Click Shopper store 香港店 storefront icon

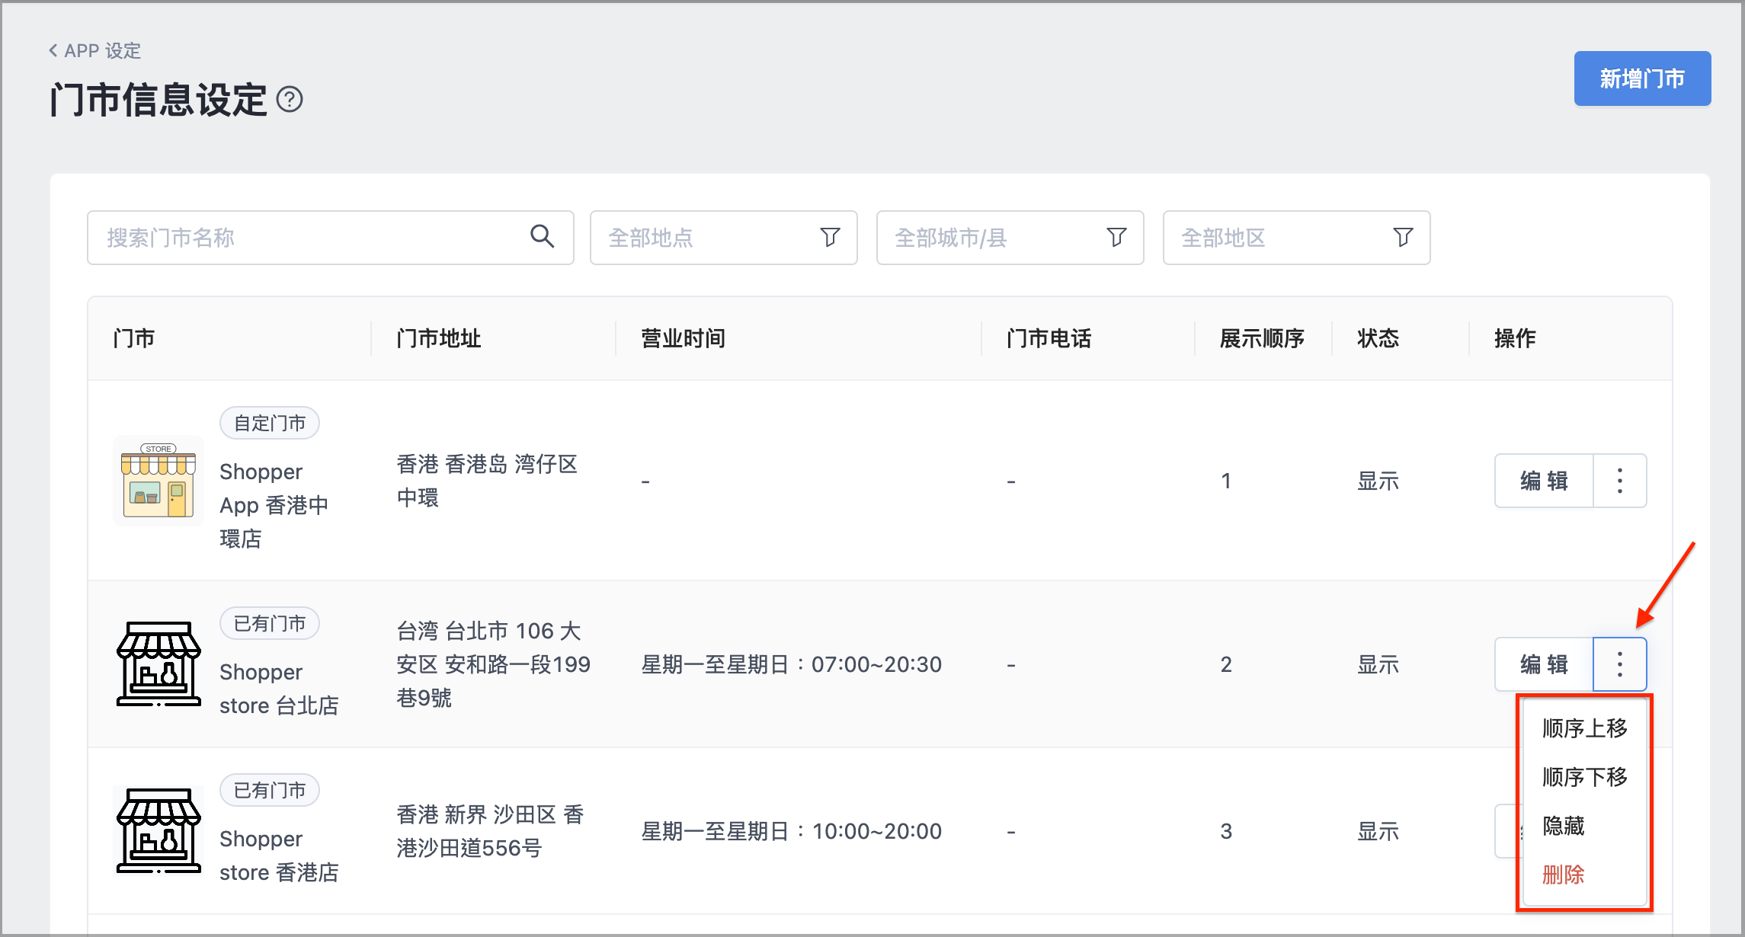point(158,831)
